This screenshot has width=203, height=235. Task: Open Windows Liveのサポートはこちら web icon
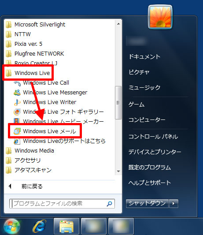click(x=17, y=142)
